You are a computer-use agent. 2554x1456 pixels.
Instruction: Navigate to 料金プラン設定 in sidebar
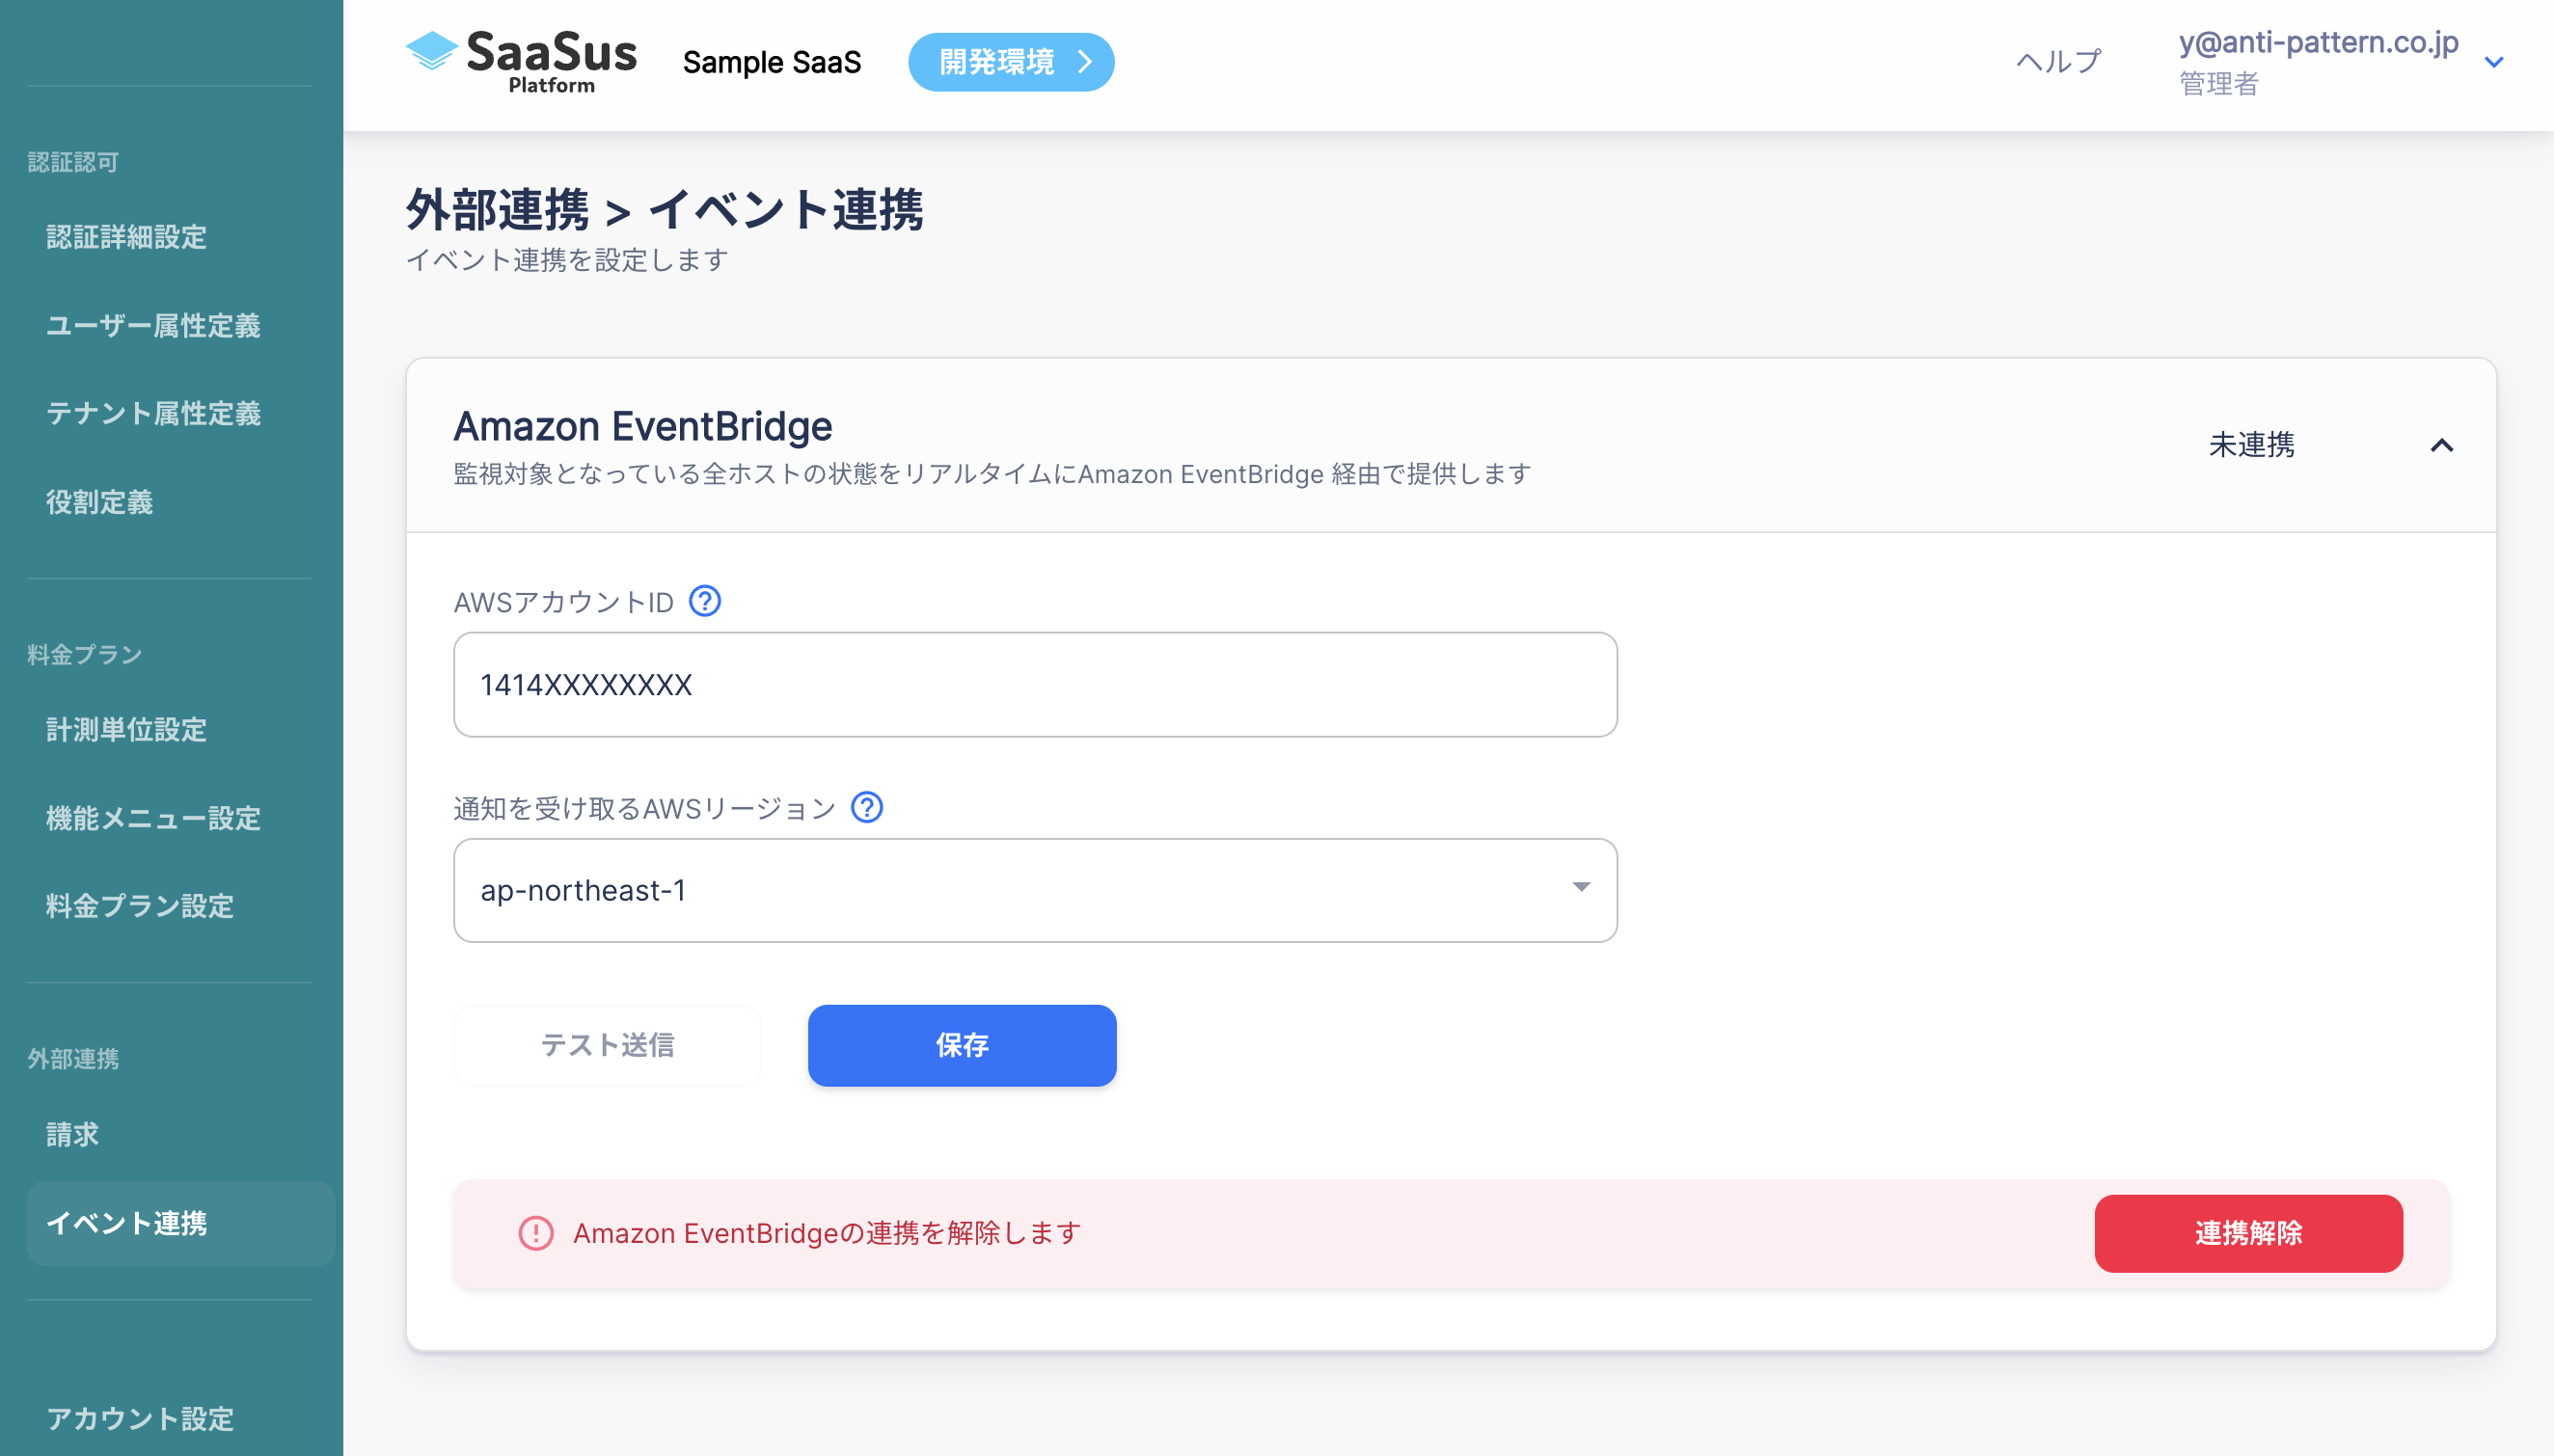coord(140,906)
